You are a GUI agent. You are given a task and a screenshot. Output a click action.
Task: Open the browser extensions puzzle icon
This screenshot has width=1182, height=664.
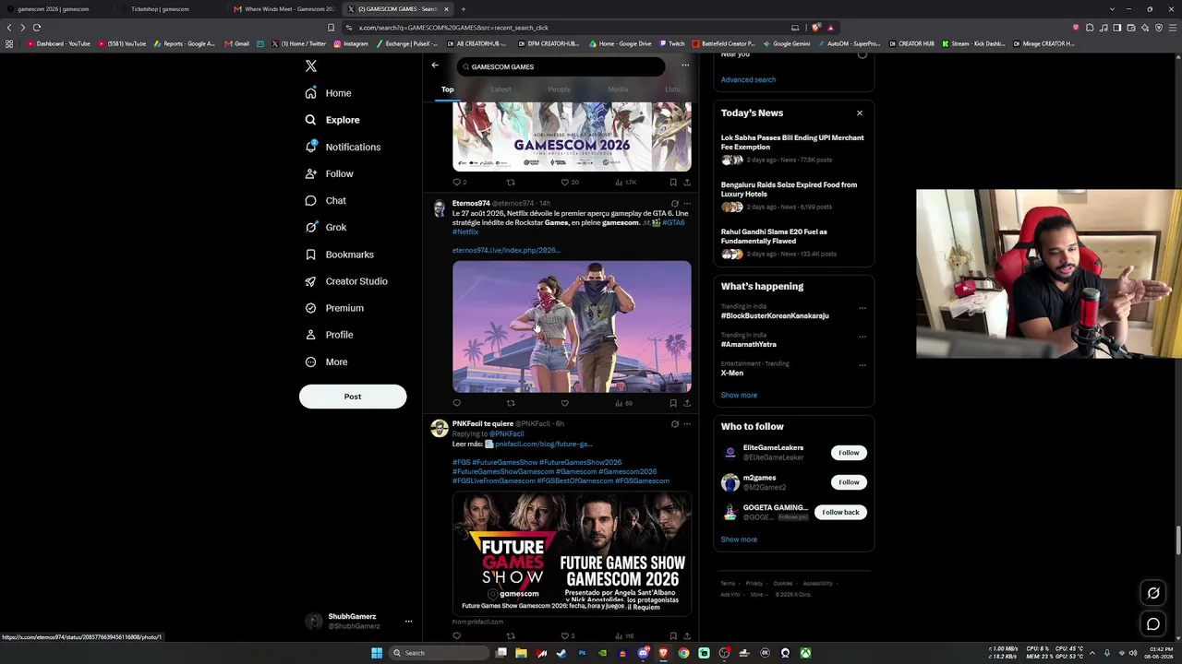[1090, 28]
